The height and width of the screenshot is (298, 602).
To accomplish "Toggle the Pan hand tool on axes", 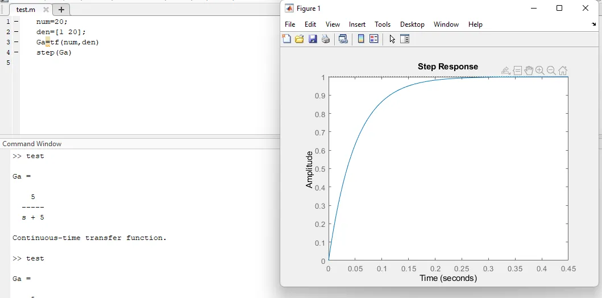I will (529, 71).
